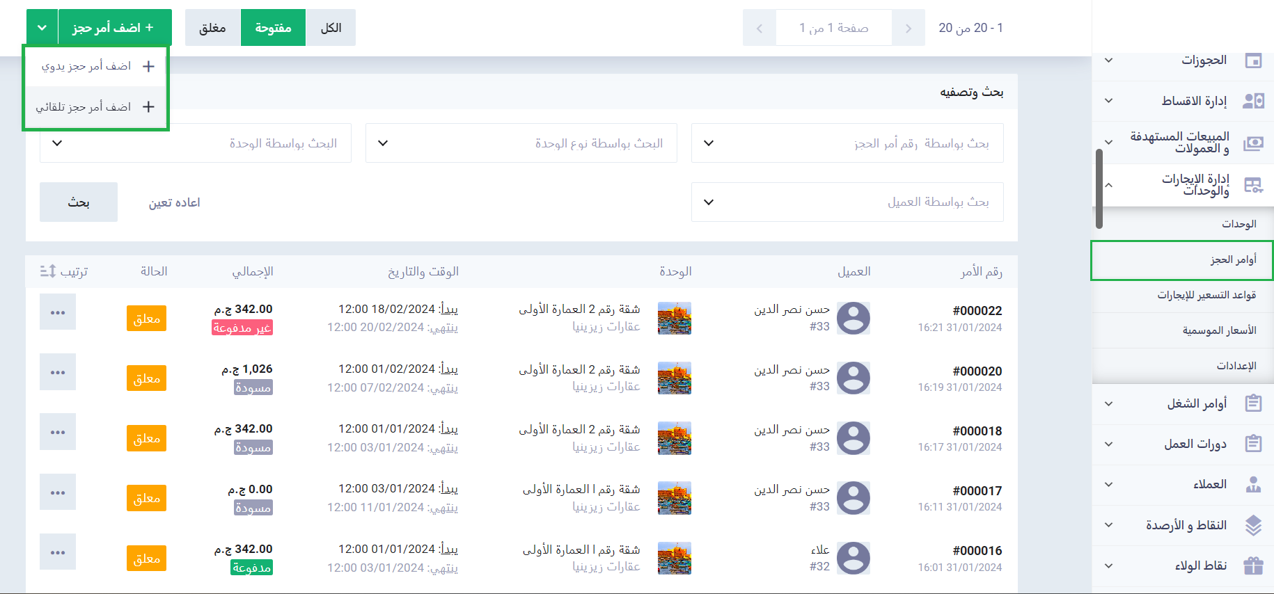Click the Loyalty Points (نقاط الولاء) gift icon
Screen dimensions: 1274x594
1253,565
